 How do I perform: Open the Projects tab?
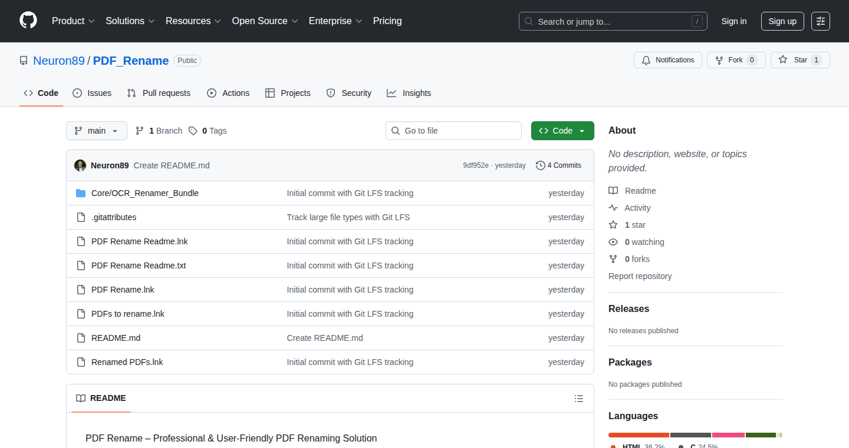288,93
